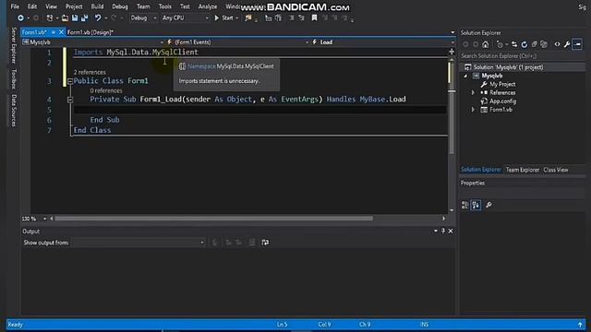Click the Navigate Backward toolbar icon
Screen dimensions: 591x332
(x=20, y=18)
